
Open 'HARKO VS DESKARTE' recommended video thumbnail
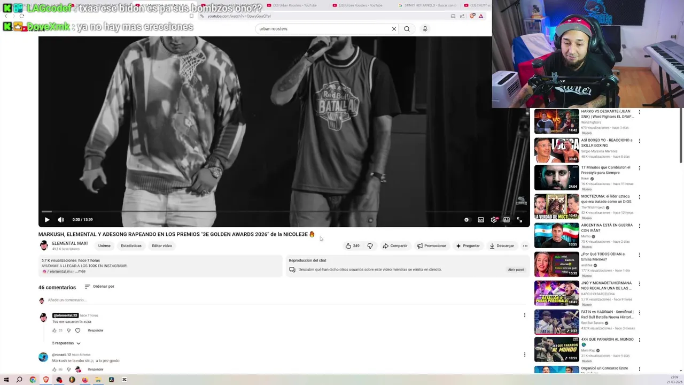pyautogui.click(x=556, y=121)
